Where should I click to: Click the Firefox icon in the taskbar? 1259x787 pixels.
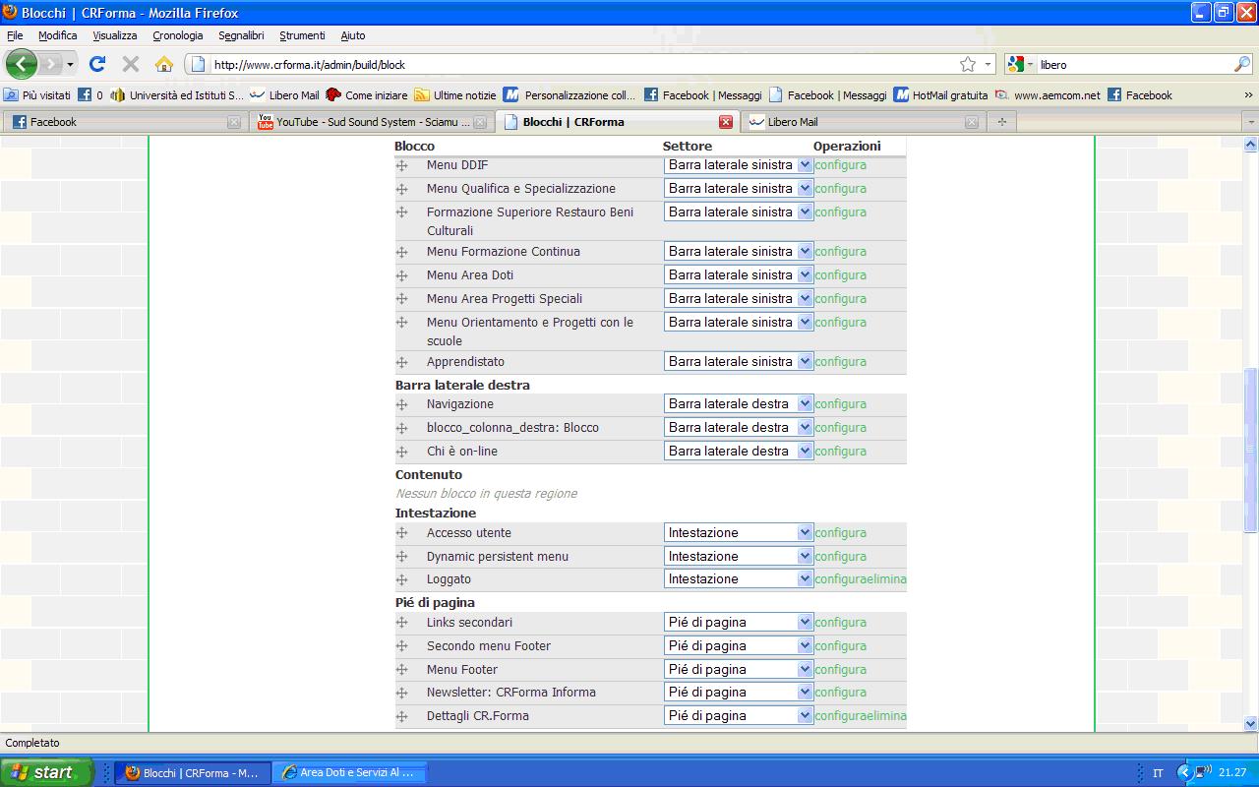(132, 773)
